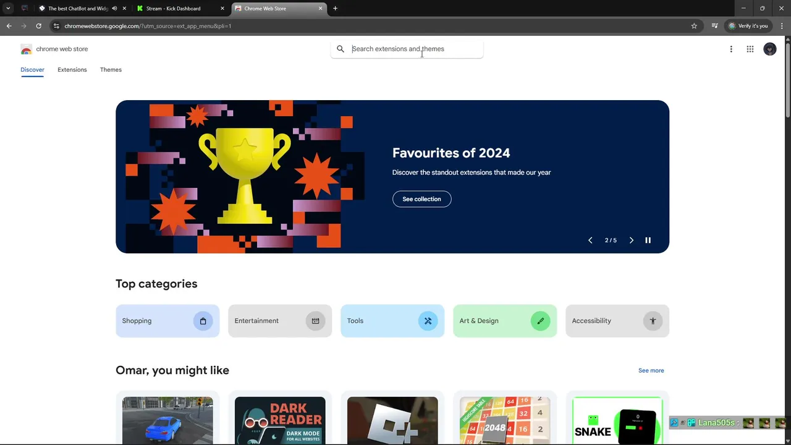The width and height of the screenshot is (791, 445).
Task: Open tab search dropdown arrow
Action: pos(8,9)
